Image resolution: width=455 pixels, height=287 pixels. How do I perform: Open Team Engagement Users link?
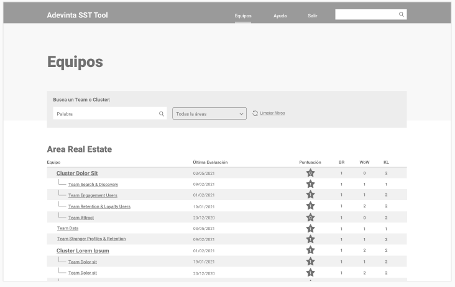(93, 195)
